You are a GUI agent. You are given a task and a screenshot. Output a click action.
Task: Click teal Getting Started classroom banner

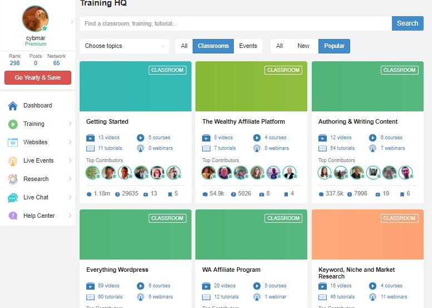135,86
